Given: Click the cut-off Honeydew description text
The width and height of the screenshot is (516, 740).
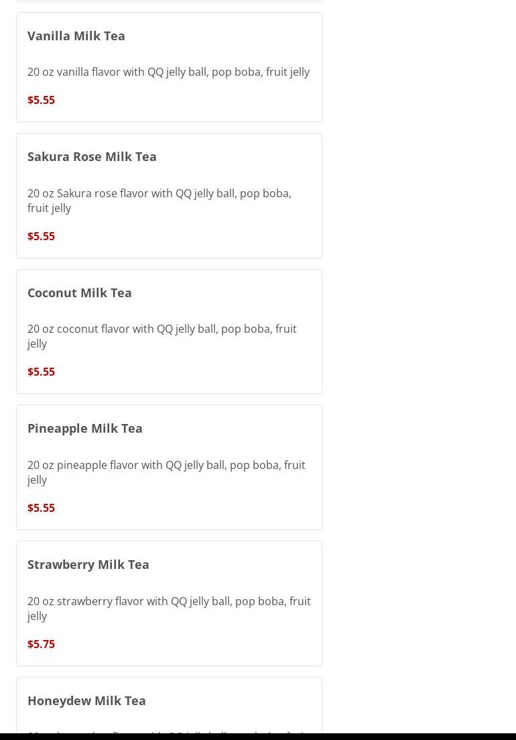Looking at the screenshot, I should (168, 730).
